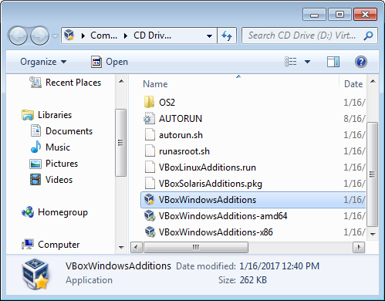
Task: Change view with the view icon
Action: coord(291,62)
